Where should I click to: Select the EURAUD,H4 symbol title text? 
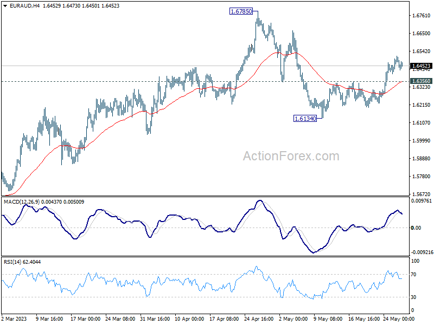[x=24, y=6]
